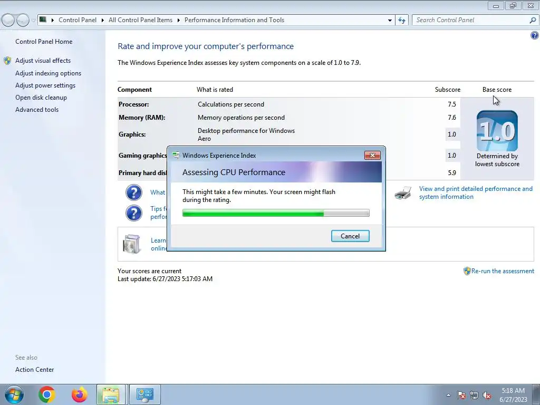Launch Firefox from the taskbar
The image size is (540, 405).
click(x=80, y=394)
